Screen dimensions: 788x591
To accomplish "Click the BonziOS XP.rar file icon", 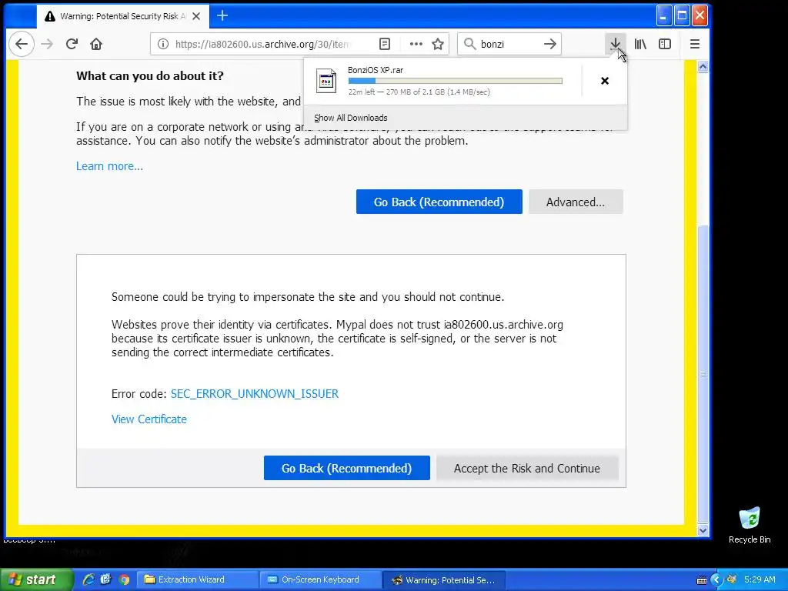I will pos(326,80).
